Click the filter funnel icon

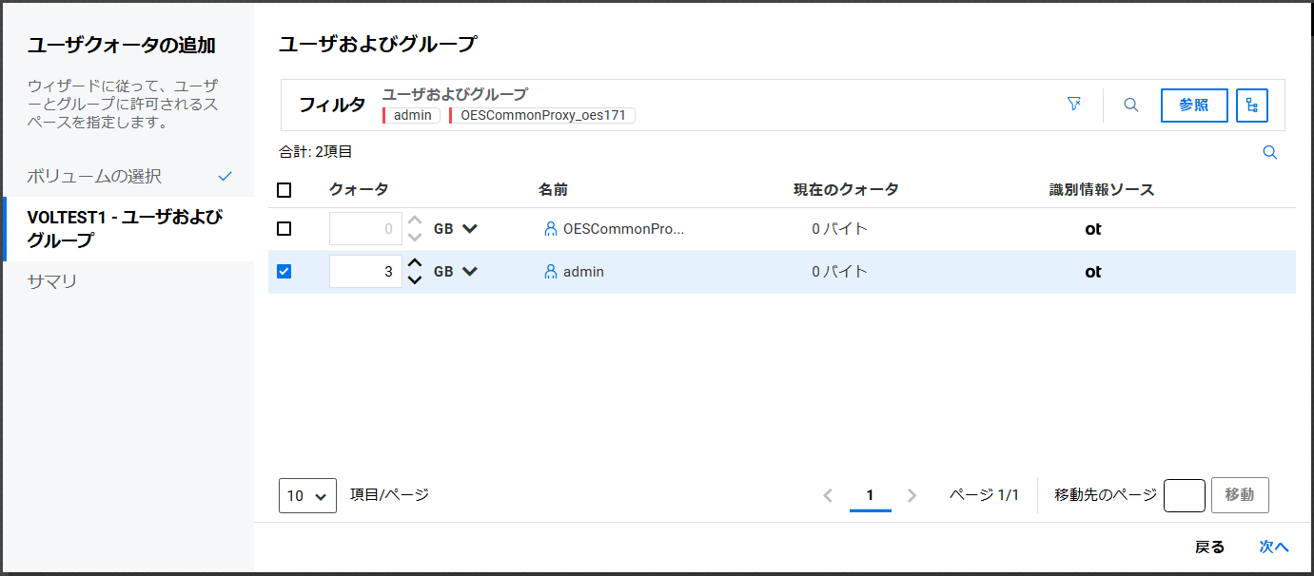pos(1074,105)
